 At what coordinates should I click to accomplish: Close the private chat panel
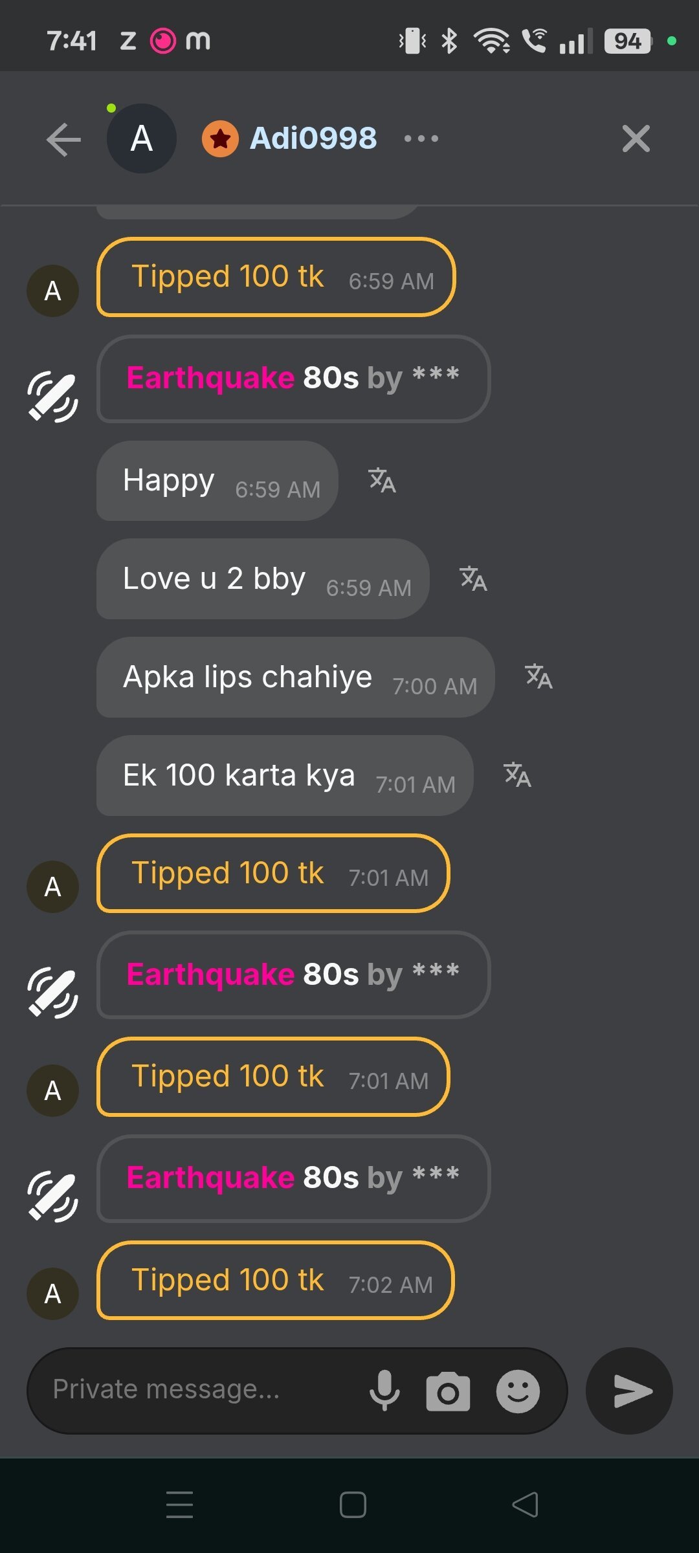click(x=636, y=139)
